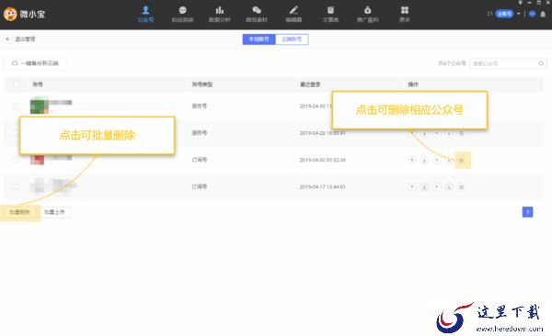Click fourth action icon in the 2019-04-17 row

pyautogui.click(x=449, y=186)
